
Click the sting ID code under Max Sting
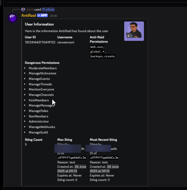(72, 158)
